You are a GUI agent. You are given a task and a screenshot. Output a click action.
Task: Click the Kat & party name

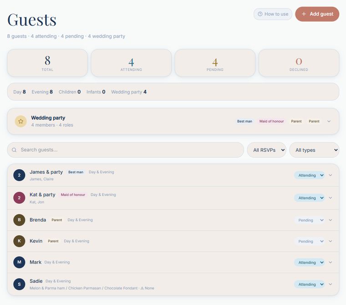pos(42,195)
